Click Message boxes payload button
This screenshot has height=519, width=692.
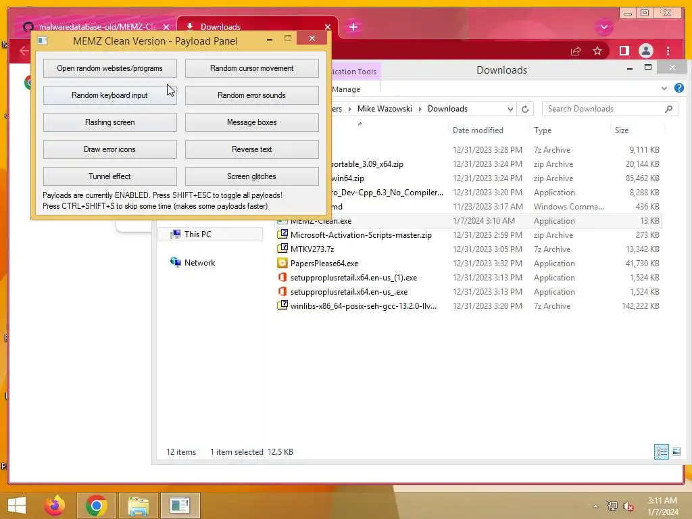click(251, 122)
